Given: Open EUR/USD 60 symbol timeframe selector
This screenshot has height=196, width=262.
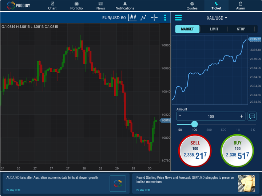Looking at the screenshot, I should [114, 18].
